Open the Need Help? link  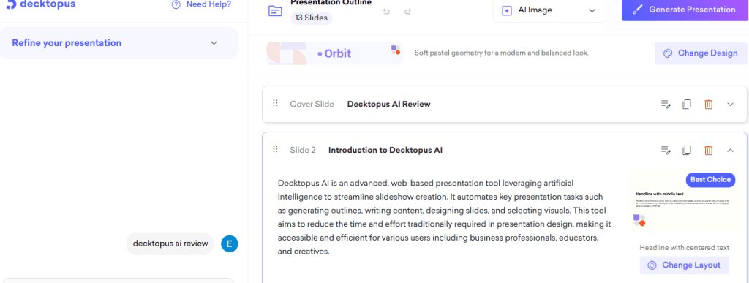201,5
